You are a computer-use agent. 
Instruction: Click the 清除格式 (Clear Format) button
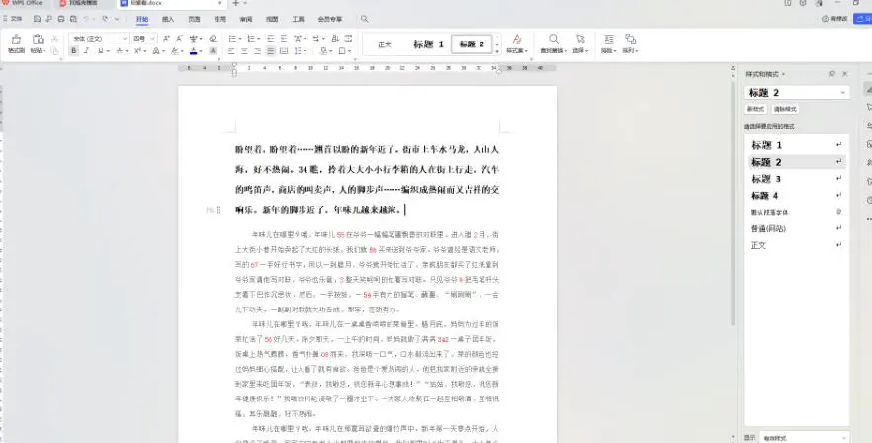pyautogui.click(x=785, y=109)
